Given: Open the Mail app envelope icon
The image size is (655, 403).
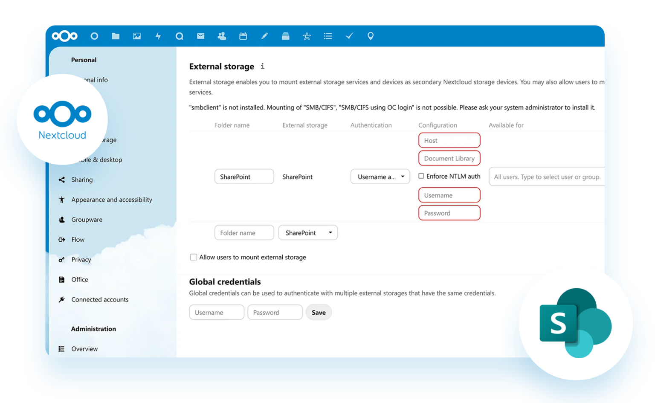Looking at the screenshot, I should tap(200, 36).
